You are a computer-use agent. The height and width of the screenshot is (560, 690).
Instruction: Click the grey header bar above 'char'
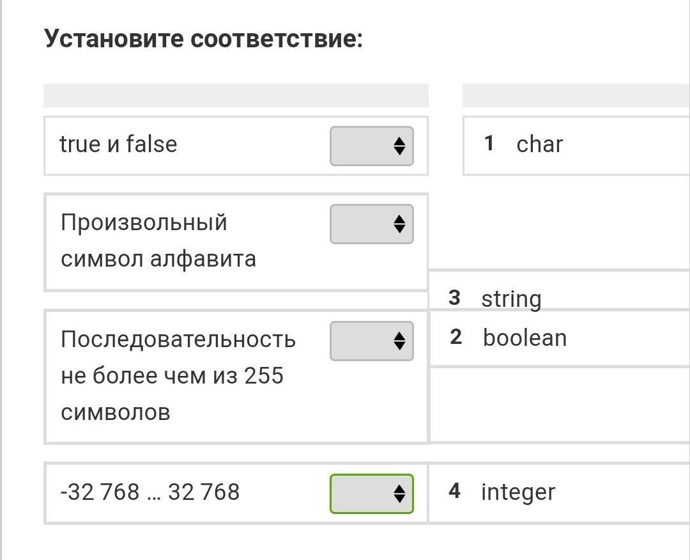(575, 95)
